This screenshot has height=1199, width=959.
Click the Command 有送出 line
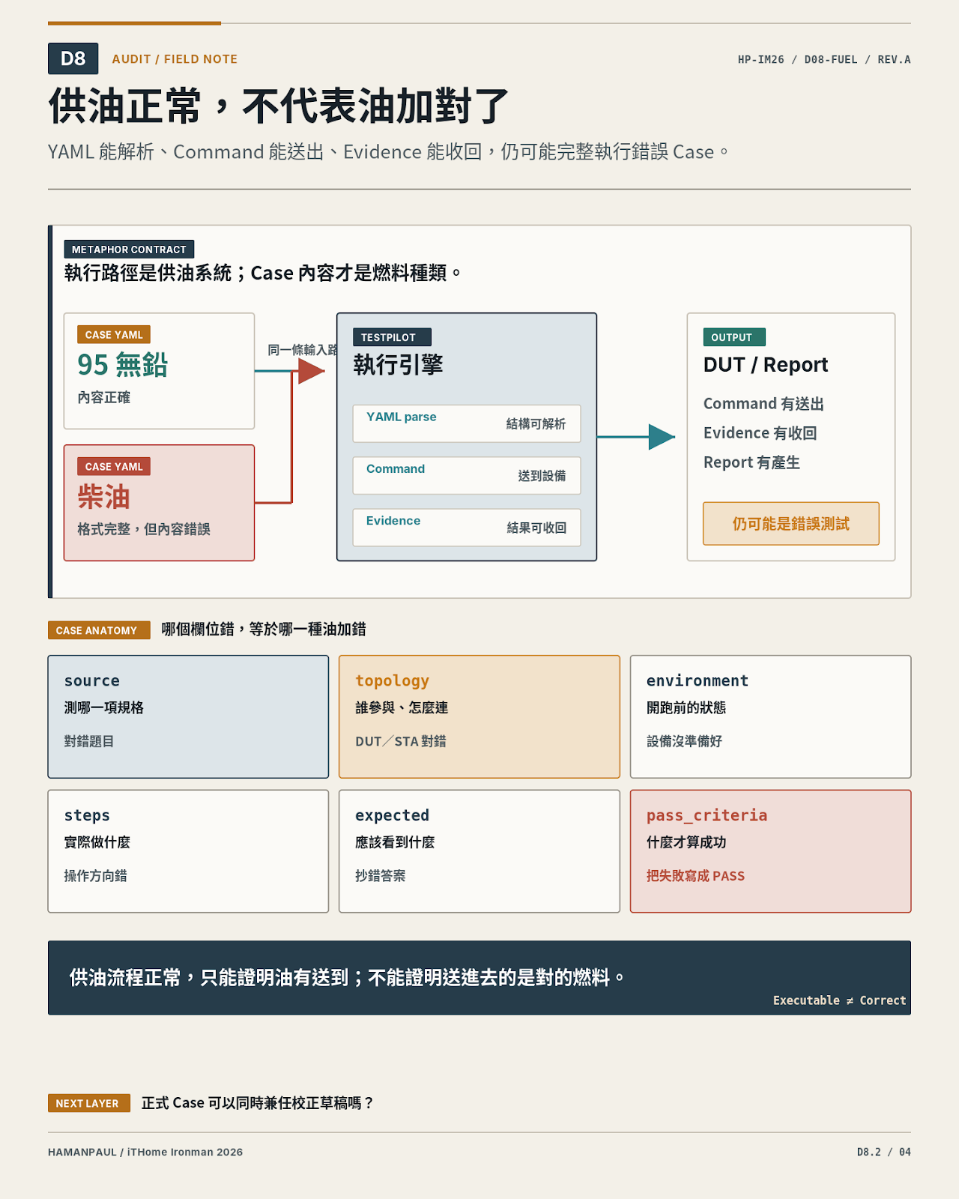pyautogui.click(x=763, y=404)
